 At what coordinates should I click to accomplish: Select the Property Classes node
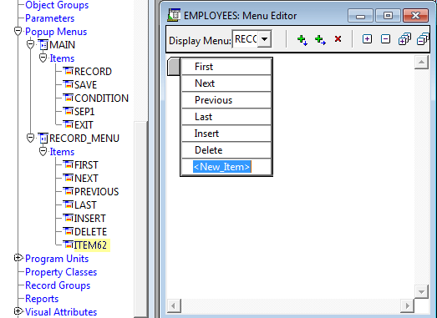point(61,272)
